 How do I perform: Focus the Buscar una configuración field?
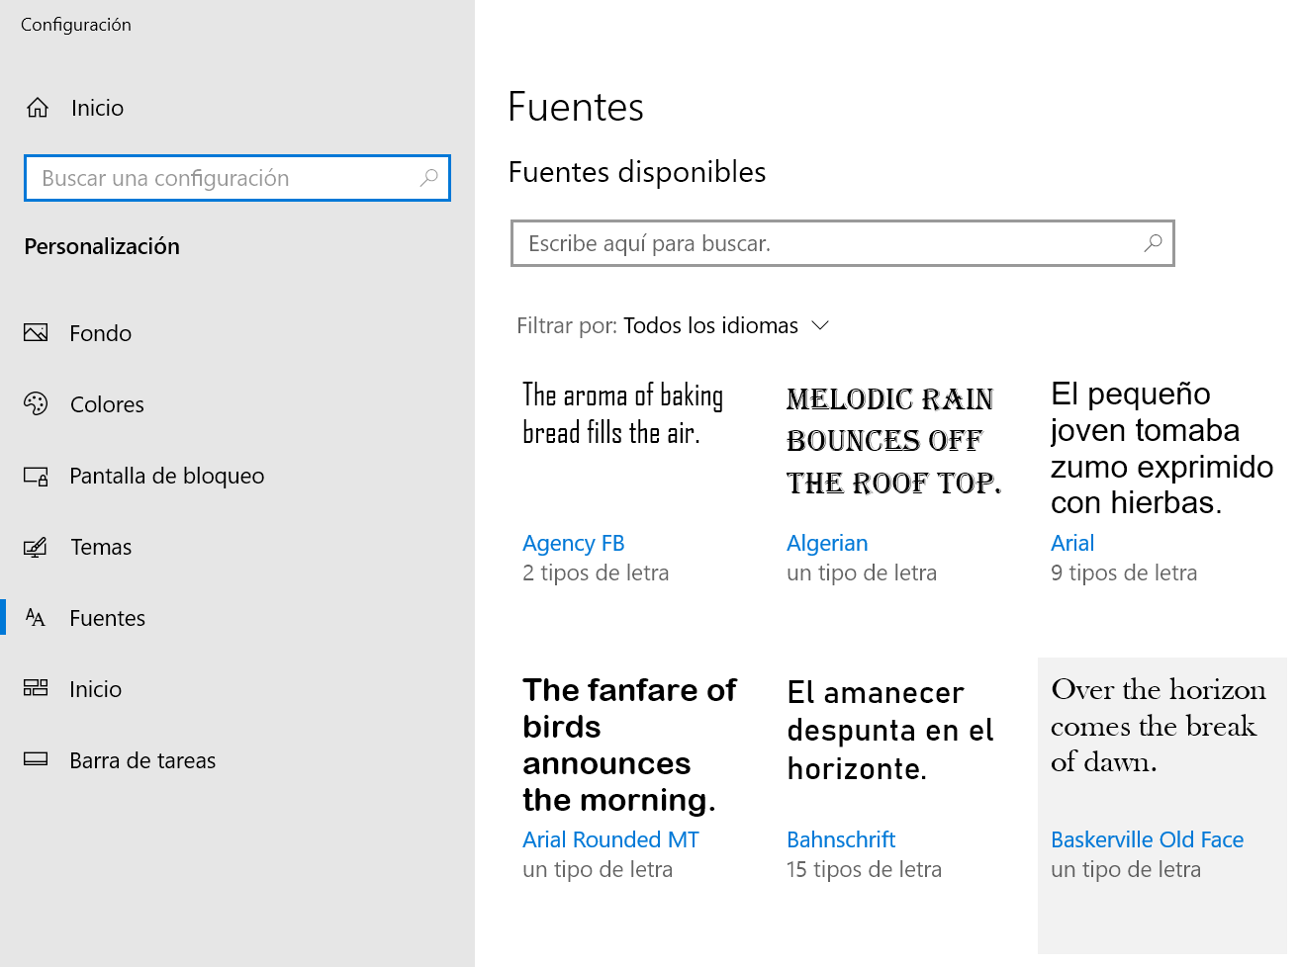pos(237,178)
